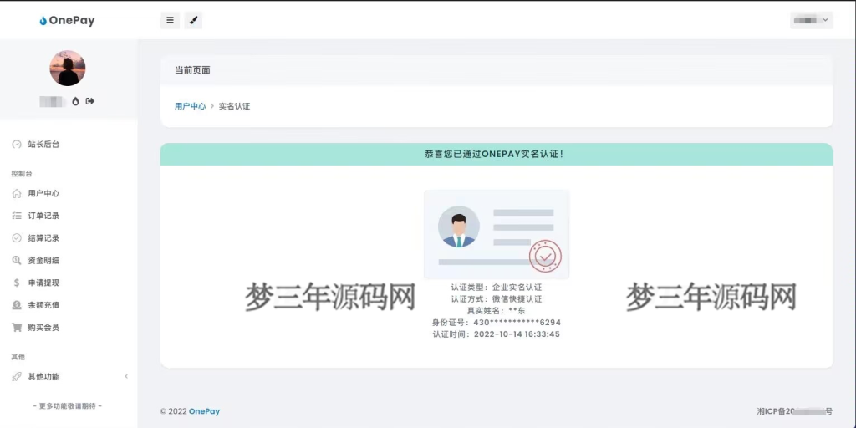The height and width of the screenshot is (428, 856).
Task: Expand the 其他功能 submenu
Action: [x=69, y=377]
